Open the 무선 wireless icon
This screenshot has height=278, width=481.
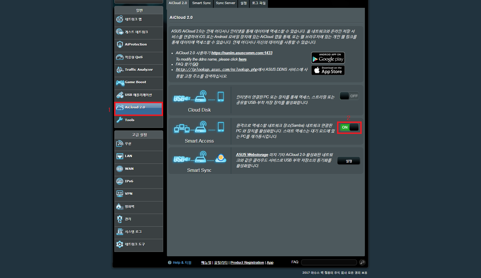pos(120,143)
